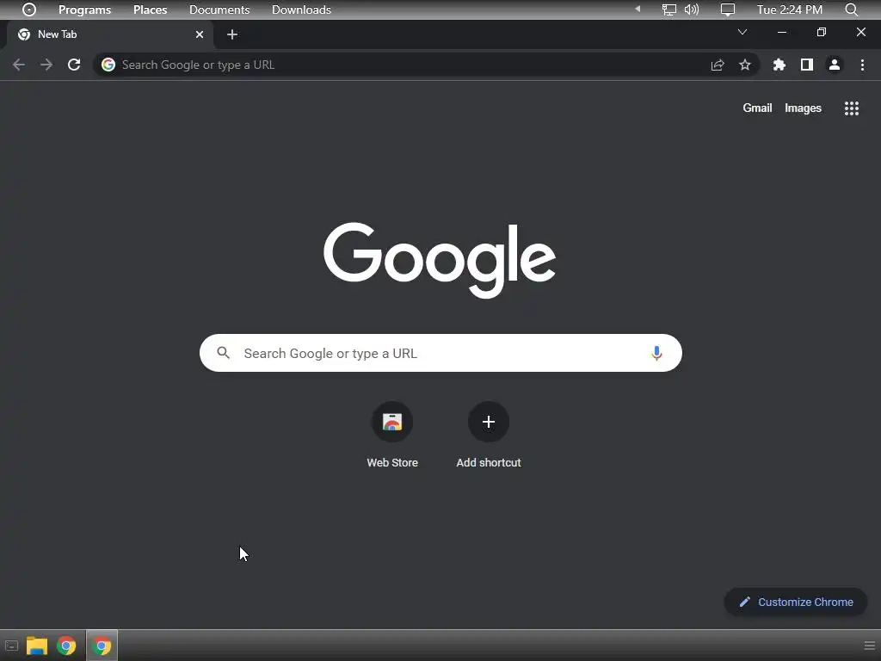
Task: Click the show desktop taskbar icon
Action: click(x=11, y=646)
